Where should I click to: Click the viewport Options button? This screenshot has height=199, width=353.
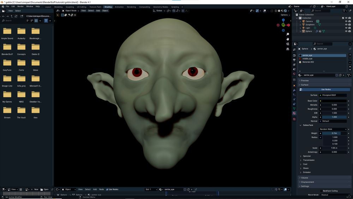tap(285, 15)
